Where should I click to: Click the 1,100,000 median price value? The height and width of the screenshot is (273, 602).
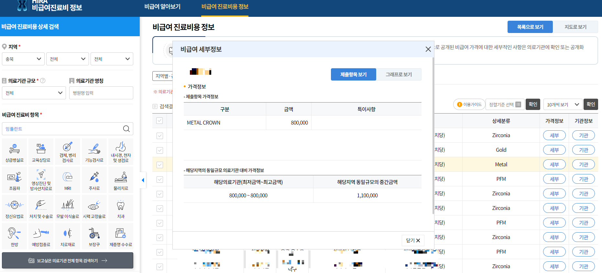[x=367, y=195]
